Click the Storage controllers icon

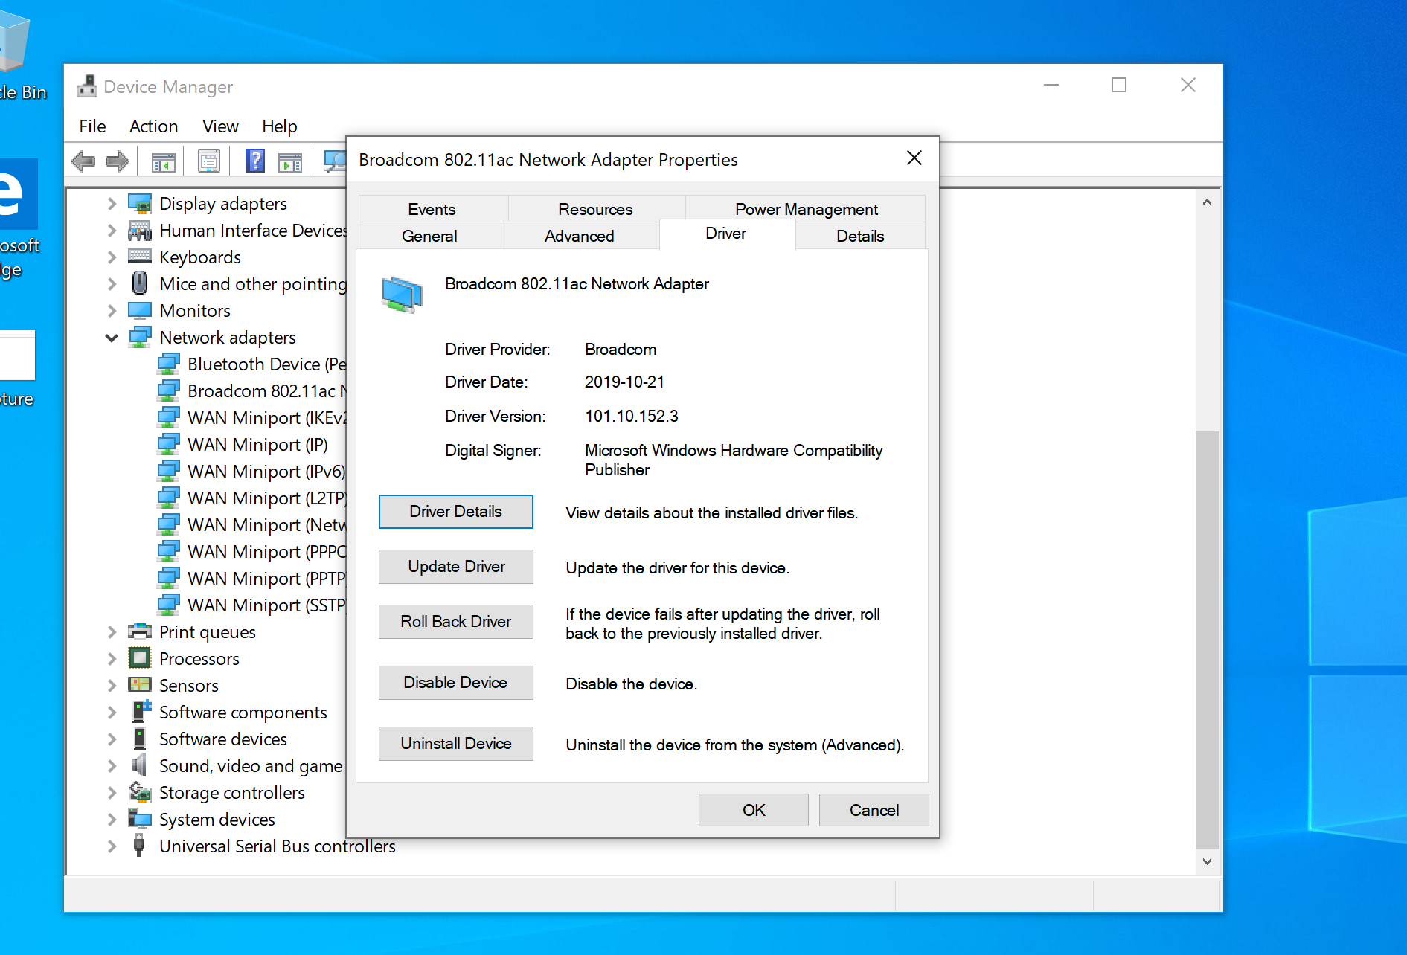140,792
